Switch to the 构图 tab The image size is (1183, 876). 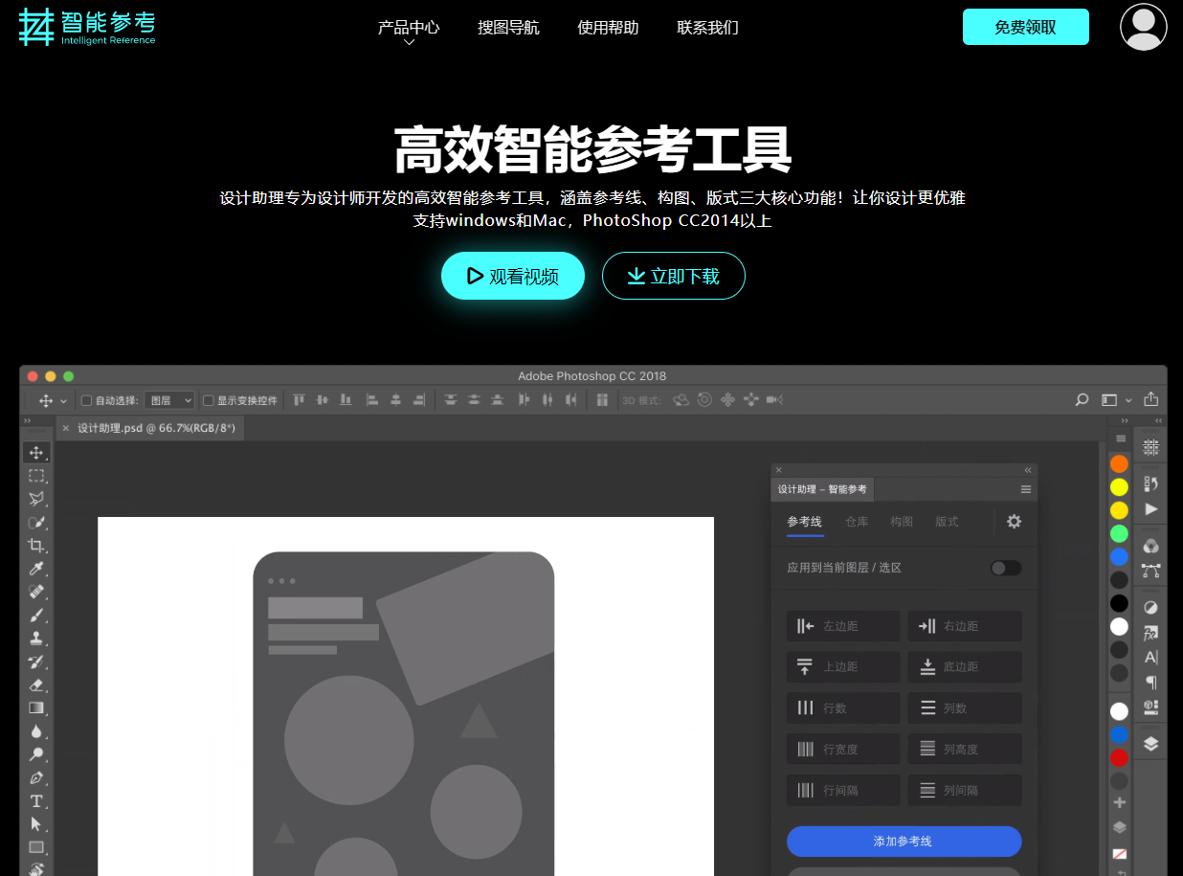pos(902,522)
